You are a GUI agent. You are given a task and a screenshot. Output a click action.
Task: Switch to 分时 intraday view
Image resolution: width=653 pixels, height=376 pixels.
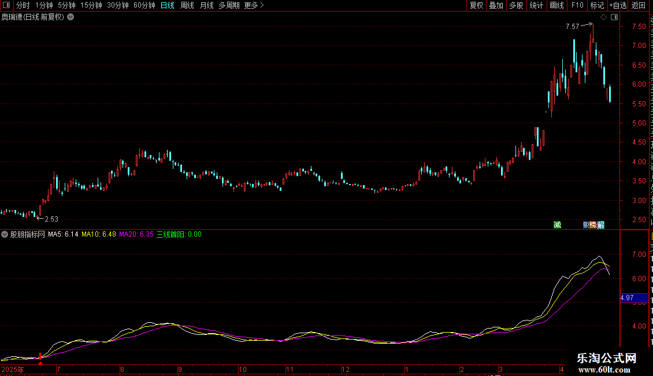[x=23, y=5]
